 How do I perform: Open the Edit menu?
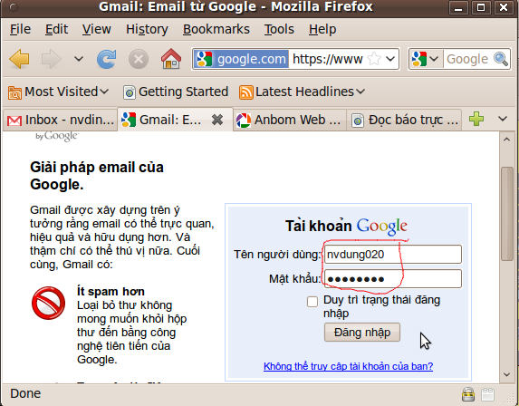(x=56, y=29)
